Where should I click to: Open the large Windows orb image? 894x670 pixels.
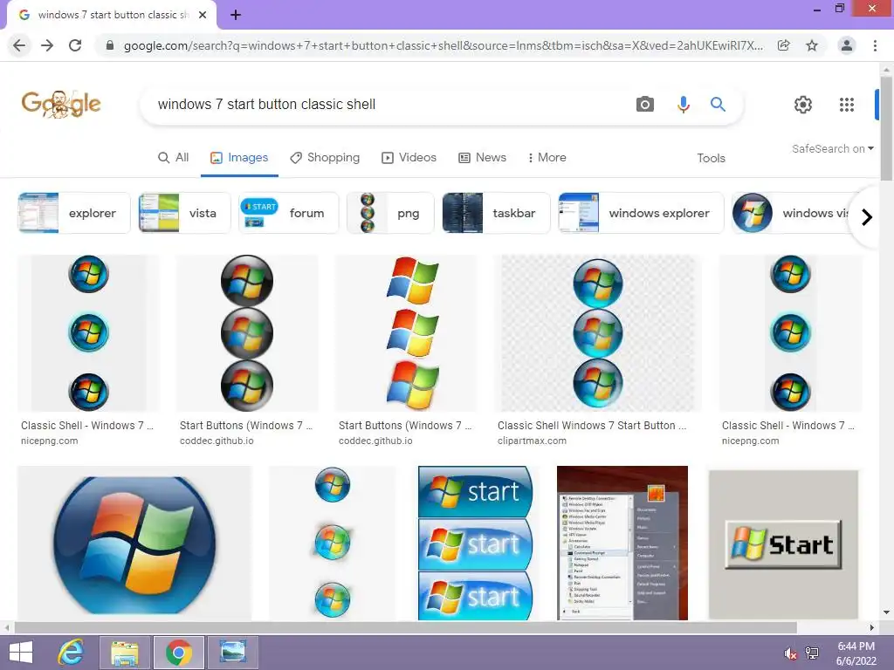134,543
